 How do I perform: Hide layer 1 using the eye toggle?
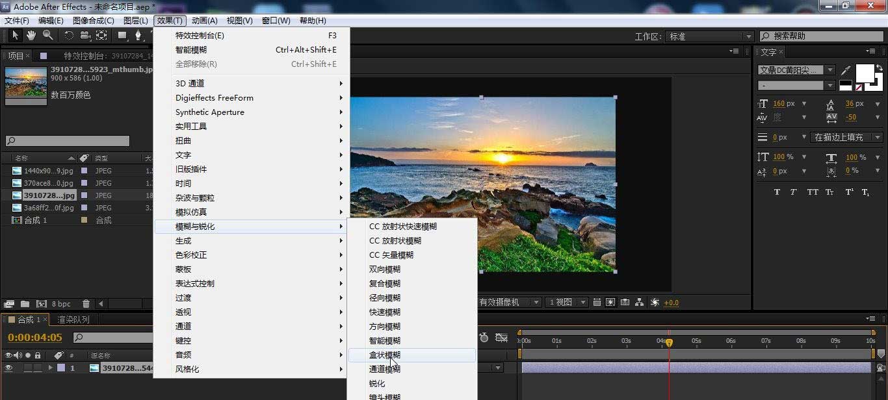click(9, 368)
